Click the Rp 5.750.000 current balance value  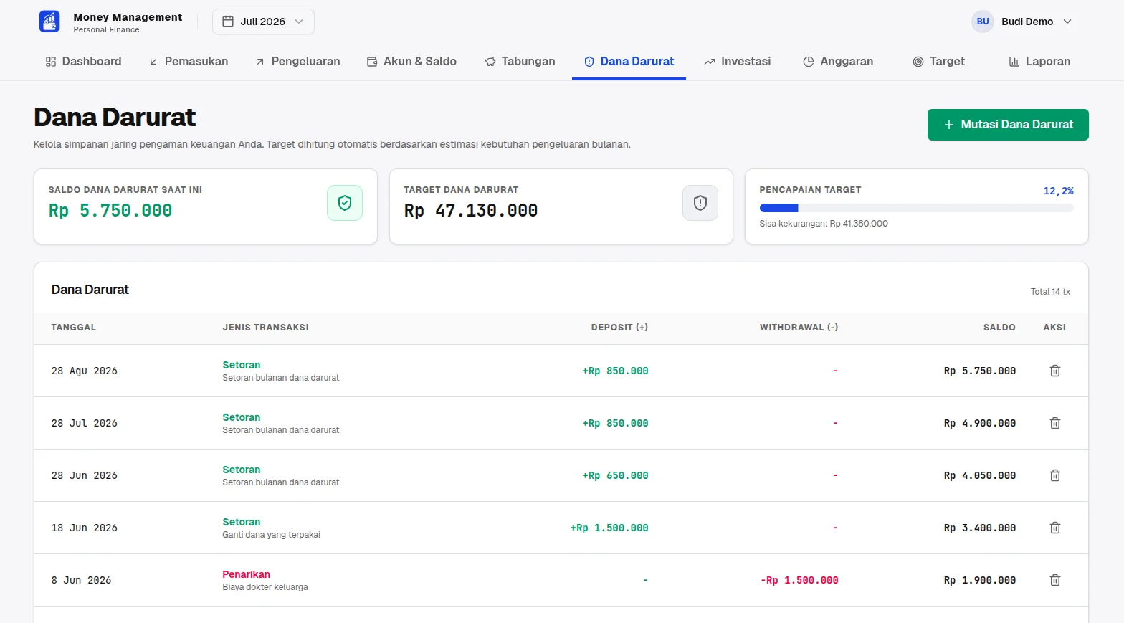point(110,211)
